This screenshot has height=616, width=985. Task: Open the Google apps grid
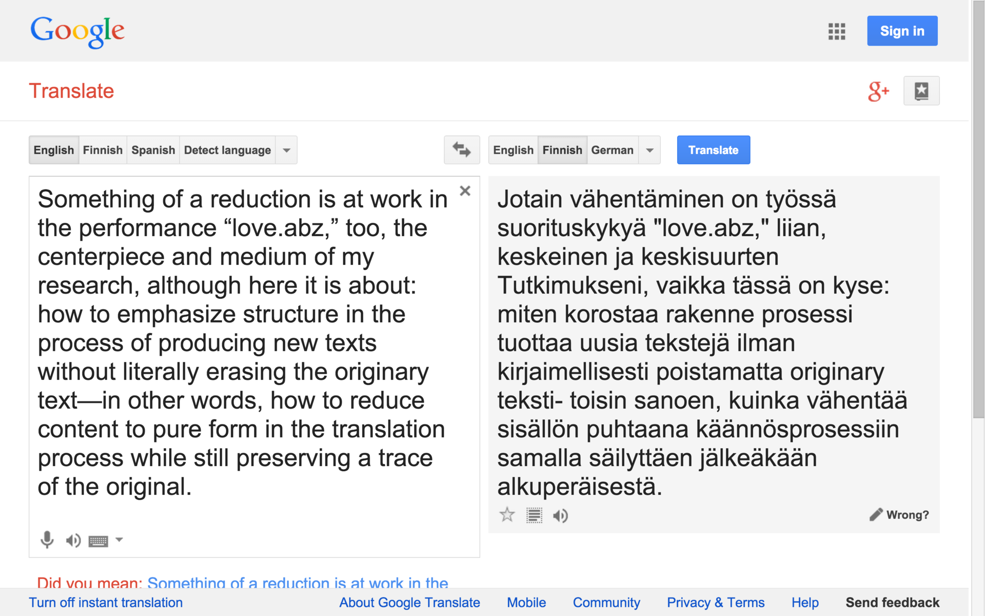836,31
